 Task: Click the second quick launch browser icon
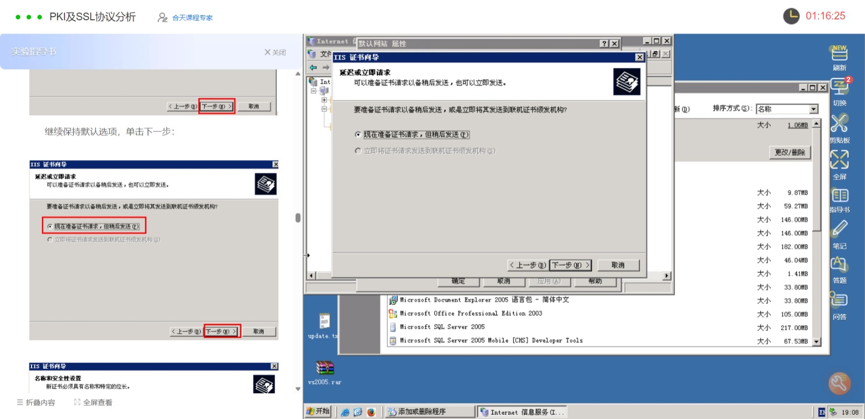[x=358, y=412]
